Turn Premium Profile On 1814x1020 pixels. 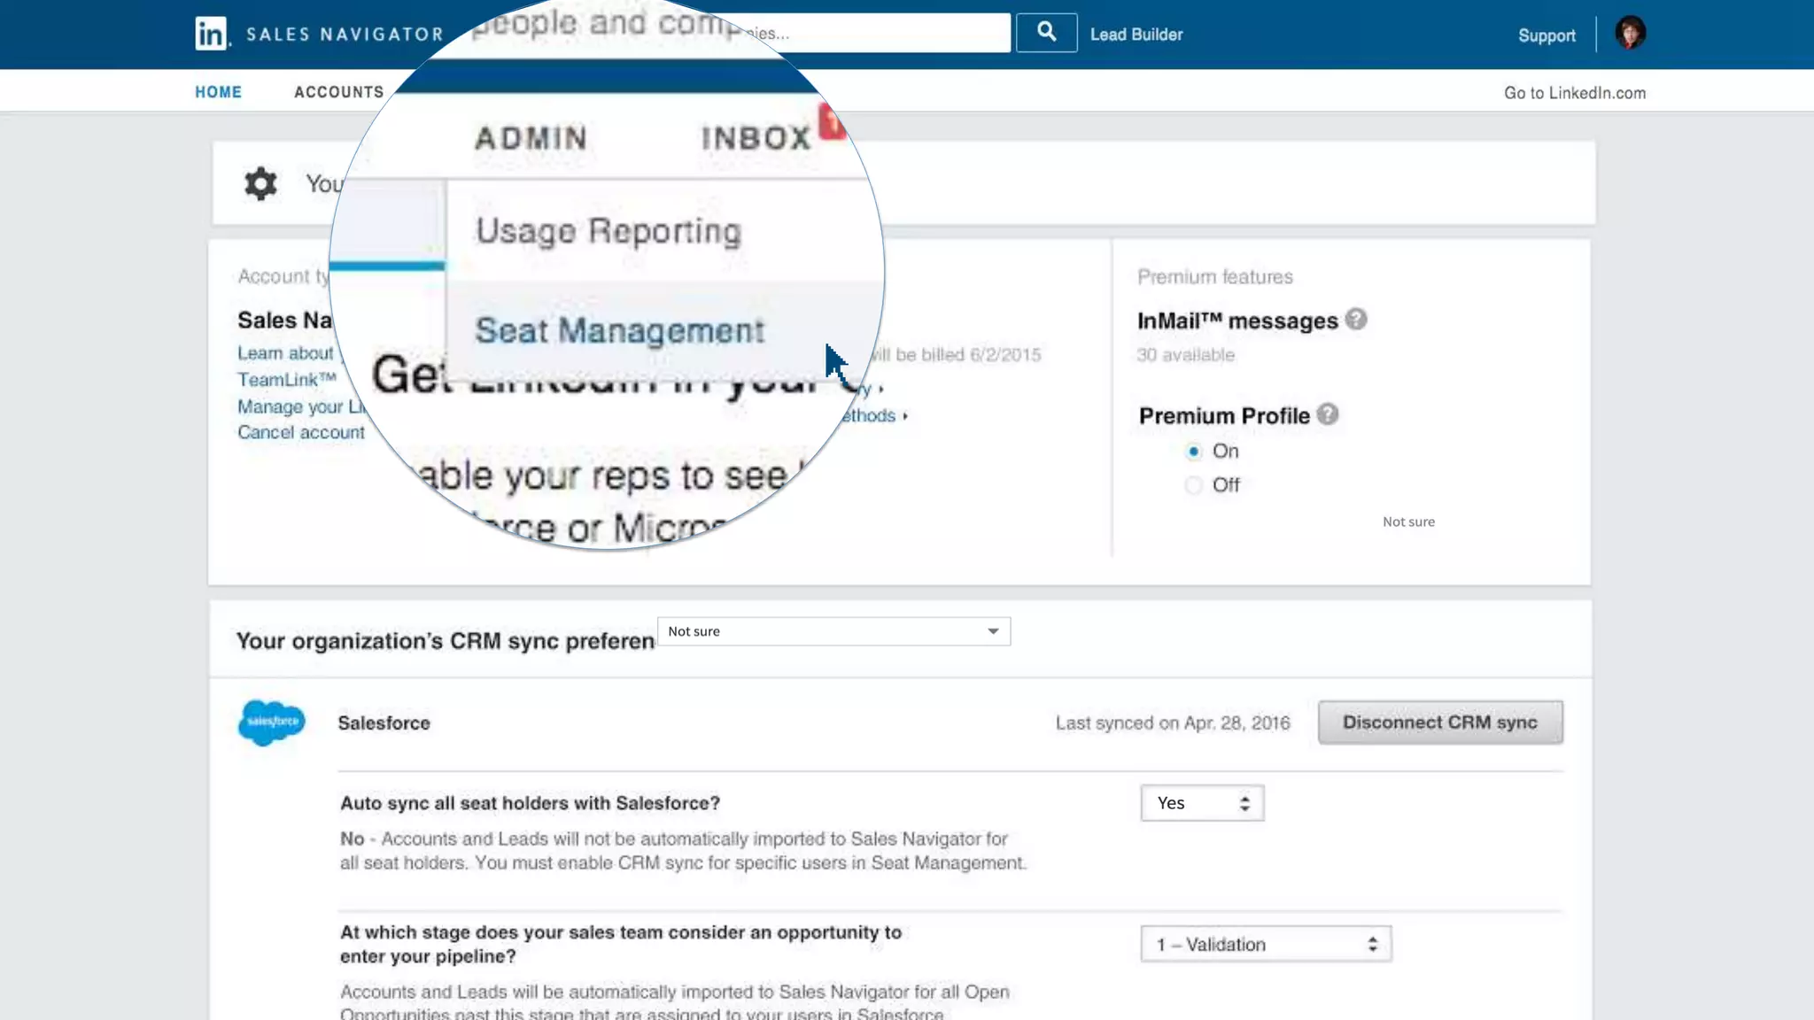click(x=1194, y=452)
